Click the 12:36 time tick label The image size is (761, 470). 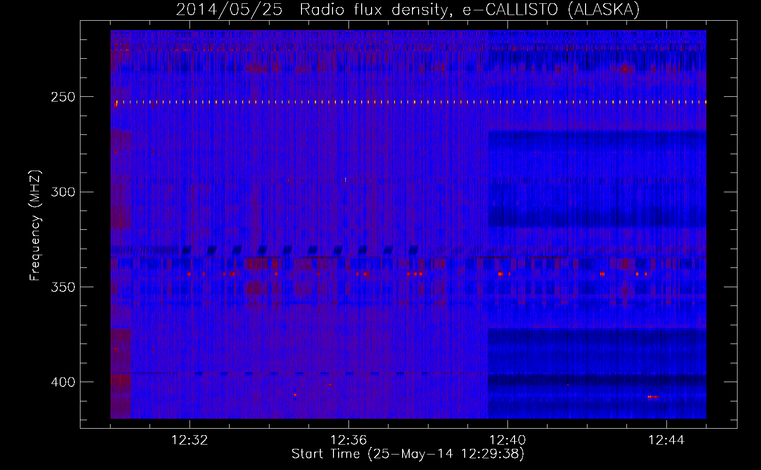349,440
